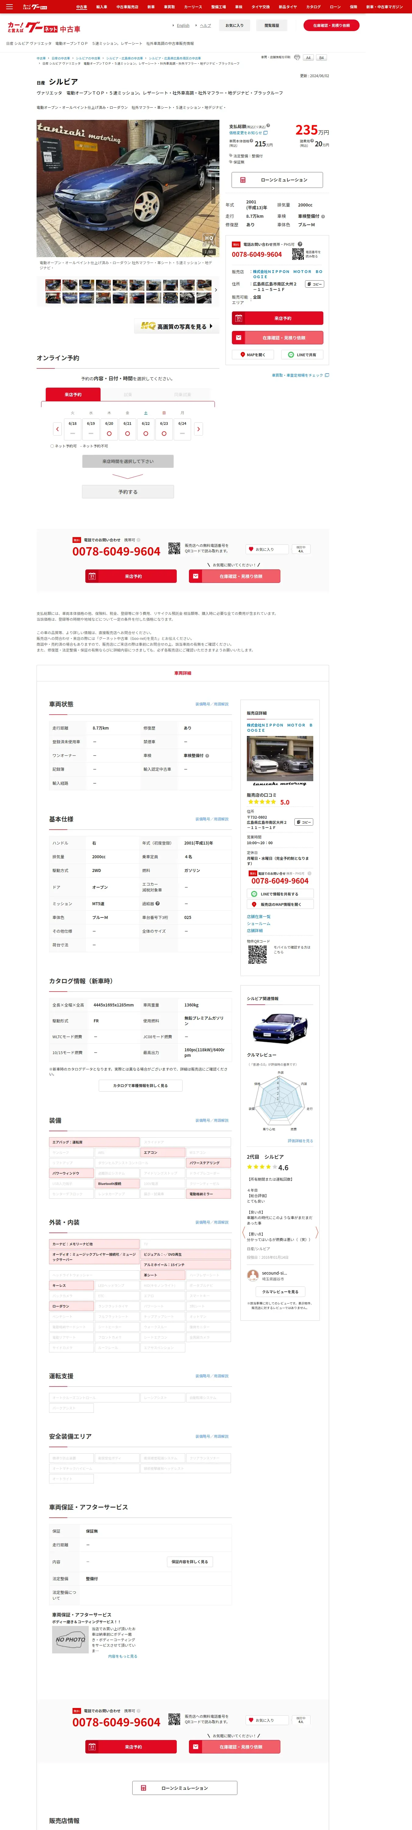
Task: Click クルマレビューを見る button
Action: [280, 1291]
